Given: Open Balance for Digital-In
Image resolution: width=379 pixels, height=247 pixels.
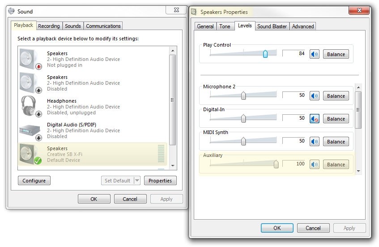Looking at the screenshot, I should coord(336,119).
